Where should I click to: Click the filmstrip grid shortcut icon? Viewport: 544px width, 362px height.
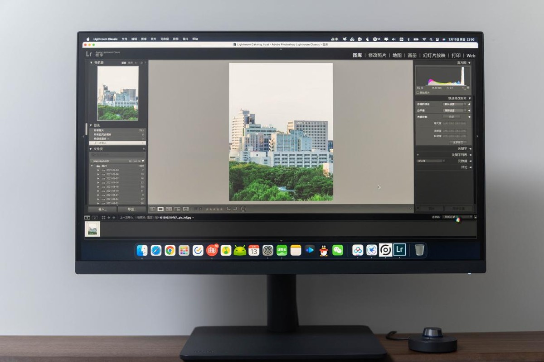coord(103,218)
